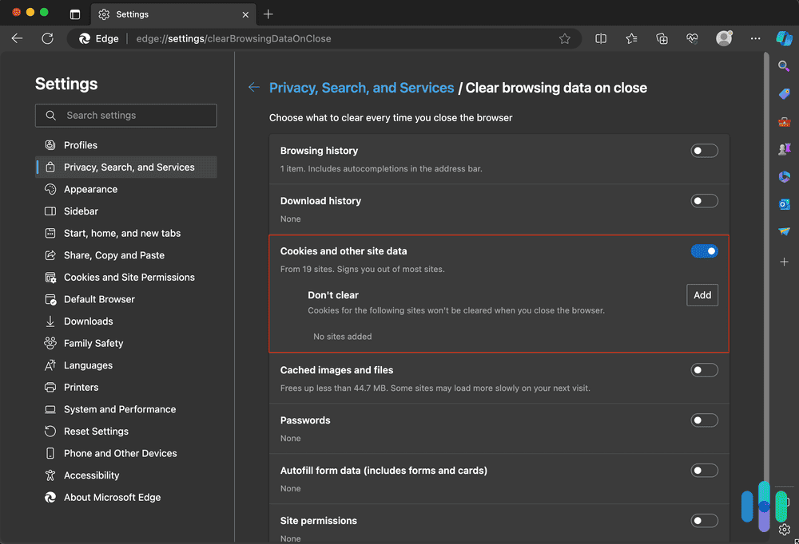Go back via the Privacy, Search, and Services link
Viewport: 799px width, 544px height.
coord(361,88)
